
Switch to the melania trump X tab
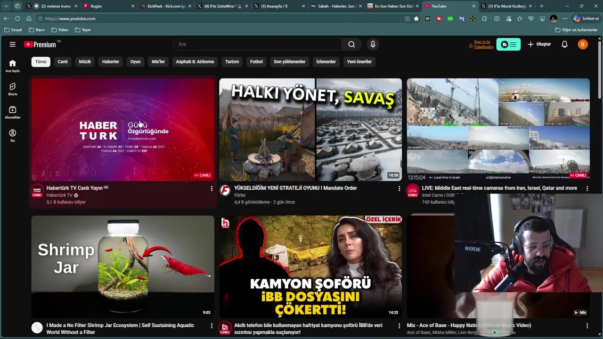click(52, 6)
